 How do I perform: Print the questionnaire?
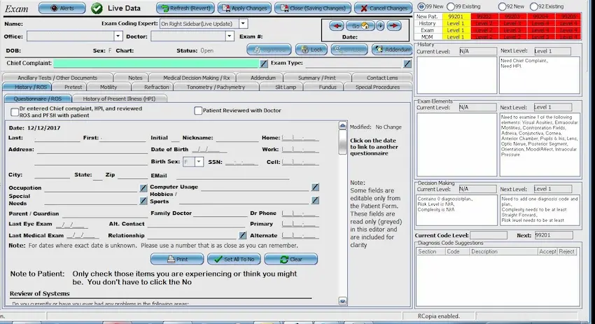point(177,259)
